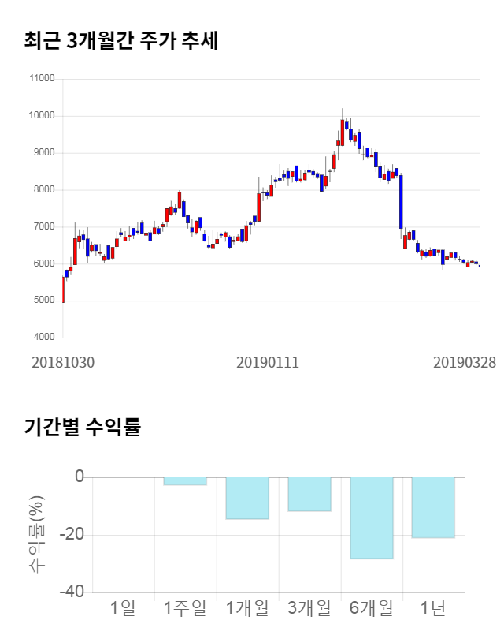
Task: Click the '1일' x-axis label
Action: (x=124, y=607)
